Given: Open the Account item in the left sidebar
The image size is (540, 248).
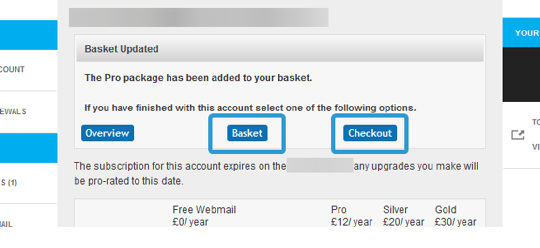Looking at the screenshot, I should pyautogui.click(x=15, y=70).
